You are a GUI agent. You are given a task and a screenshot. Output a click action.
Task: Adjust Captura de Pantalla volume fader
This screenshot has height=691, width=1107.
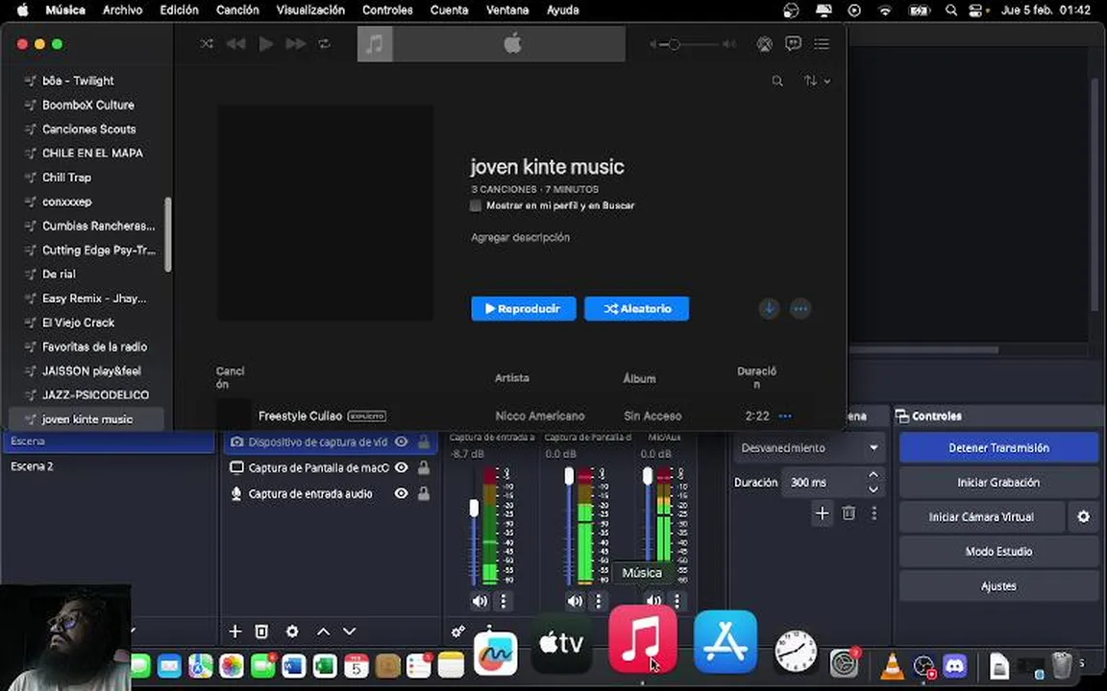(569, 476)
